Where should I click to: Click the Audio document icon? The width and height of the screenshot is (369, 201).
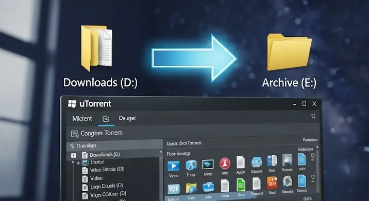click(241, 162)
